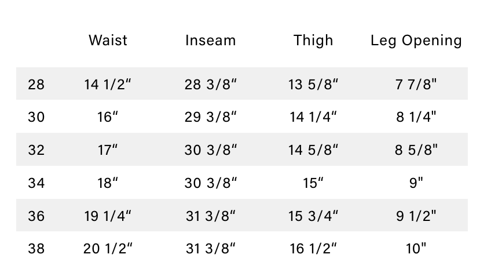Select the 10" leg opening cell
This screenshot has width=491, height=276.
[416, 249]
